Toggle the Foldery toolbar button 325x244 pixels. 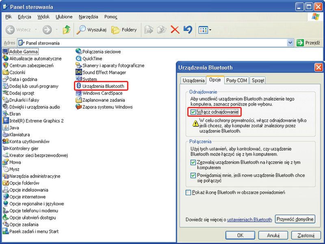pyautogui.click(x=124, y=30)
